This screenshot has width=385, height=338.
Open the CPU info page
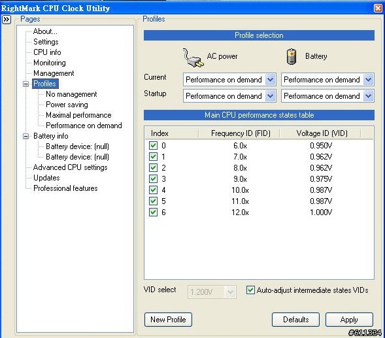47,52
